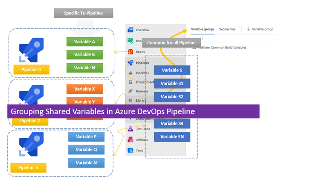Select the green Variable B box
316x189 pixels.
point(85,54)
